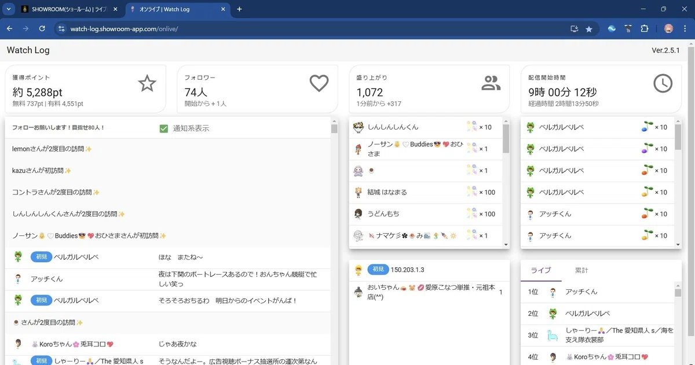695x365 pixels.
Task: Open the tab search dropdown chevron
Action: (x=9, y=9)
